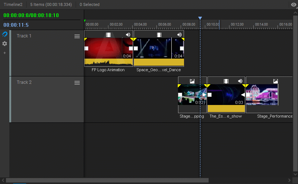Add a new track with plus icon

tap(4, 53)
